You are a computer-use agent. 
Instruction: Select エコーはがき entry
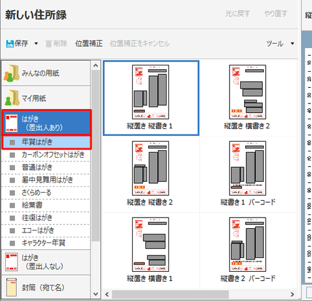[46, 231]
